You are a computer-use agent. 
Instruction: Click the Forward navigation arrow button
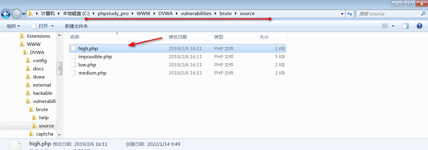tap(16, 14)
